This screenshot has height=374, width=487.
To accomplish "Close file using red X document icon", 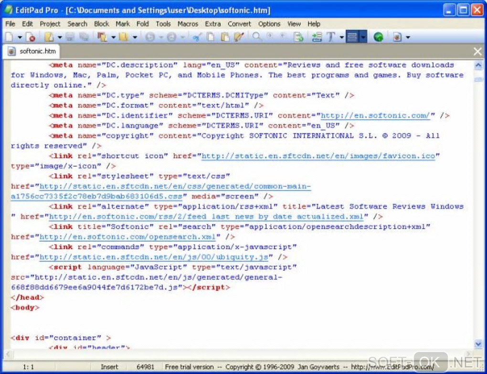I will (31, 37).
